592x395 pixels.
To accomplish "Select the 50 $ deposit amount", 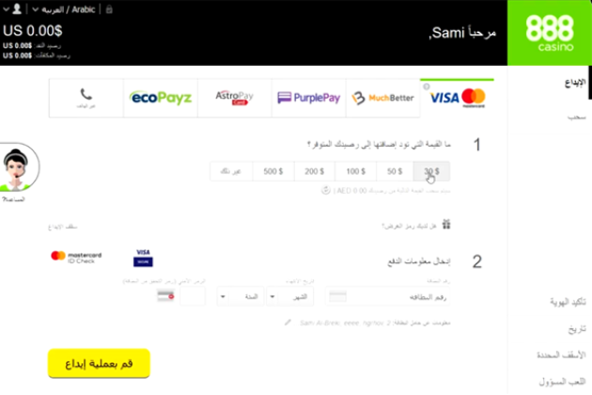I will (395, 171).
